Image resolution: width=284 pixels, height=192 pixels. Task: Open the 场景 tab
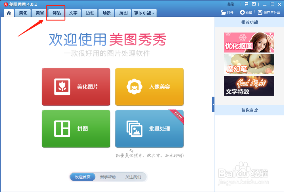click(x=106, y=13)
